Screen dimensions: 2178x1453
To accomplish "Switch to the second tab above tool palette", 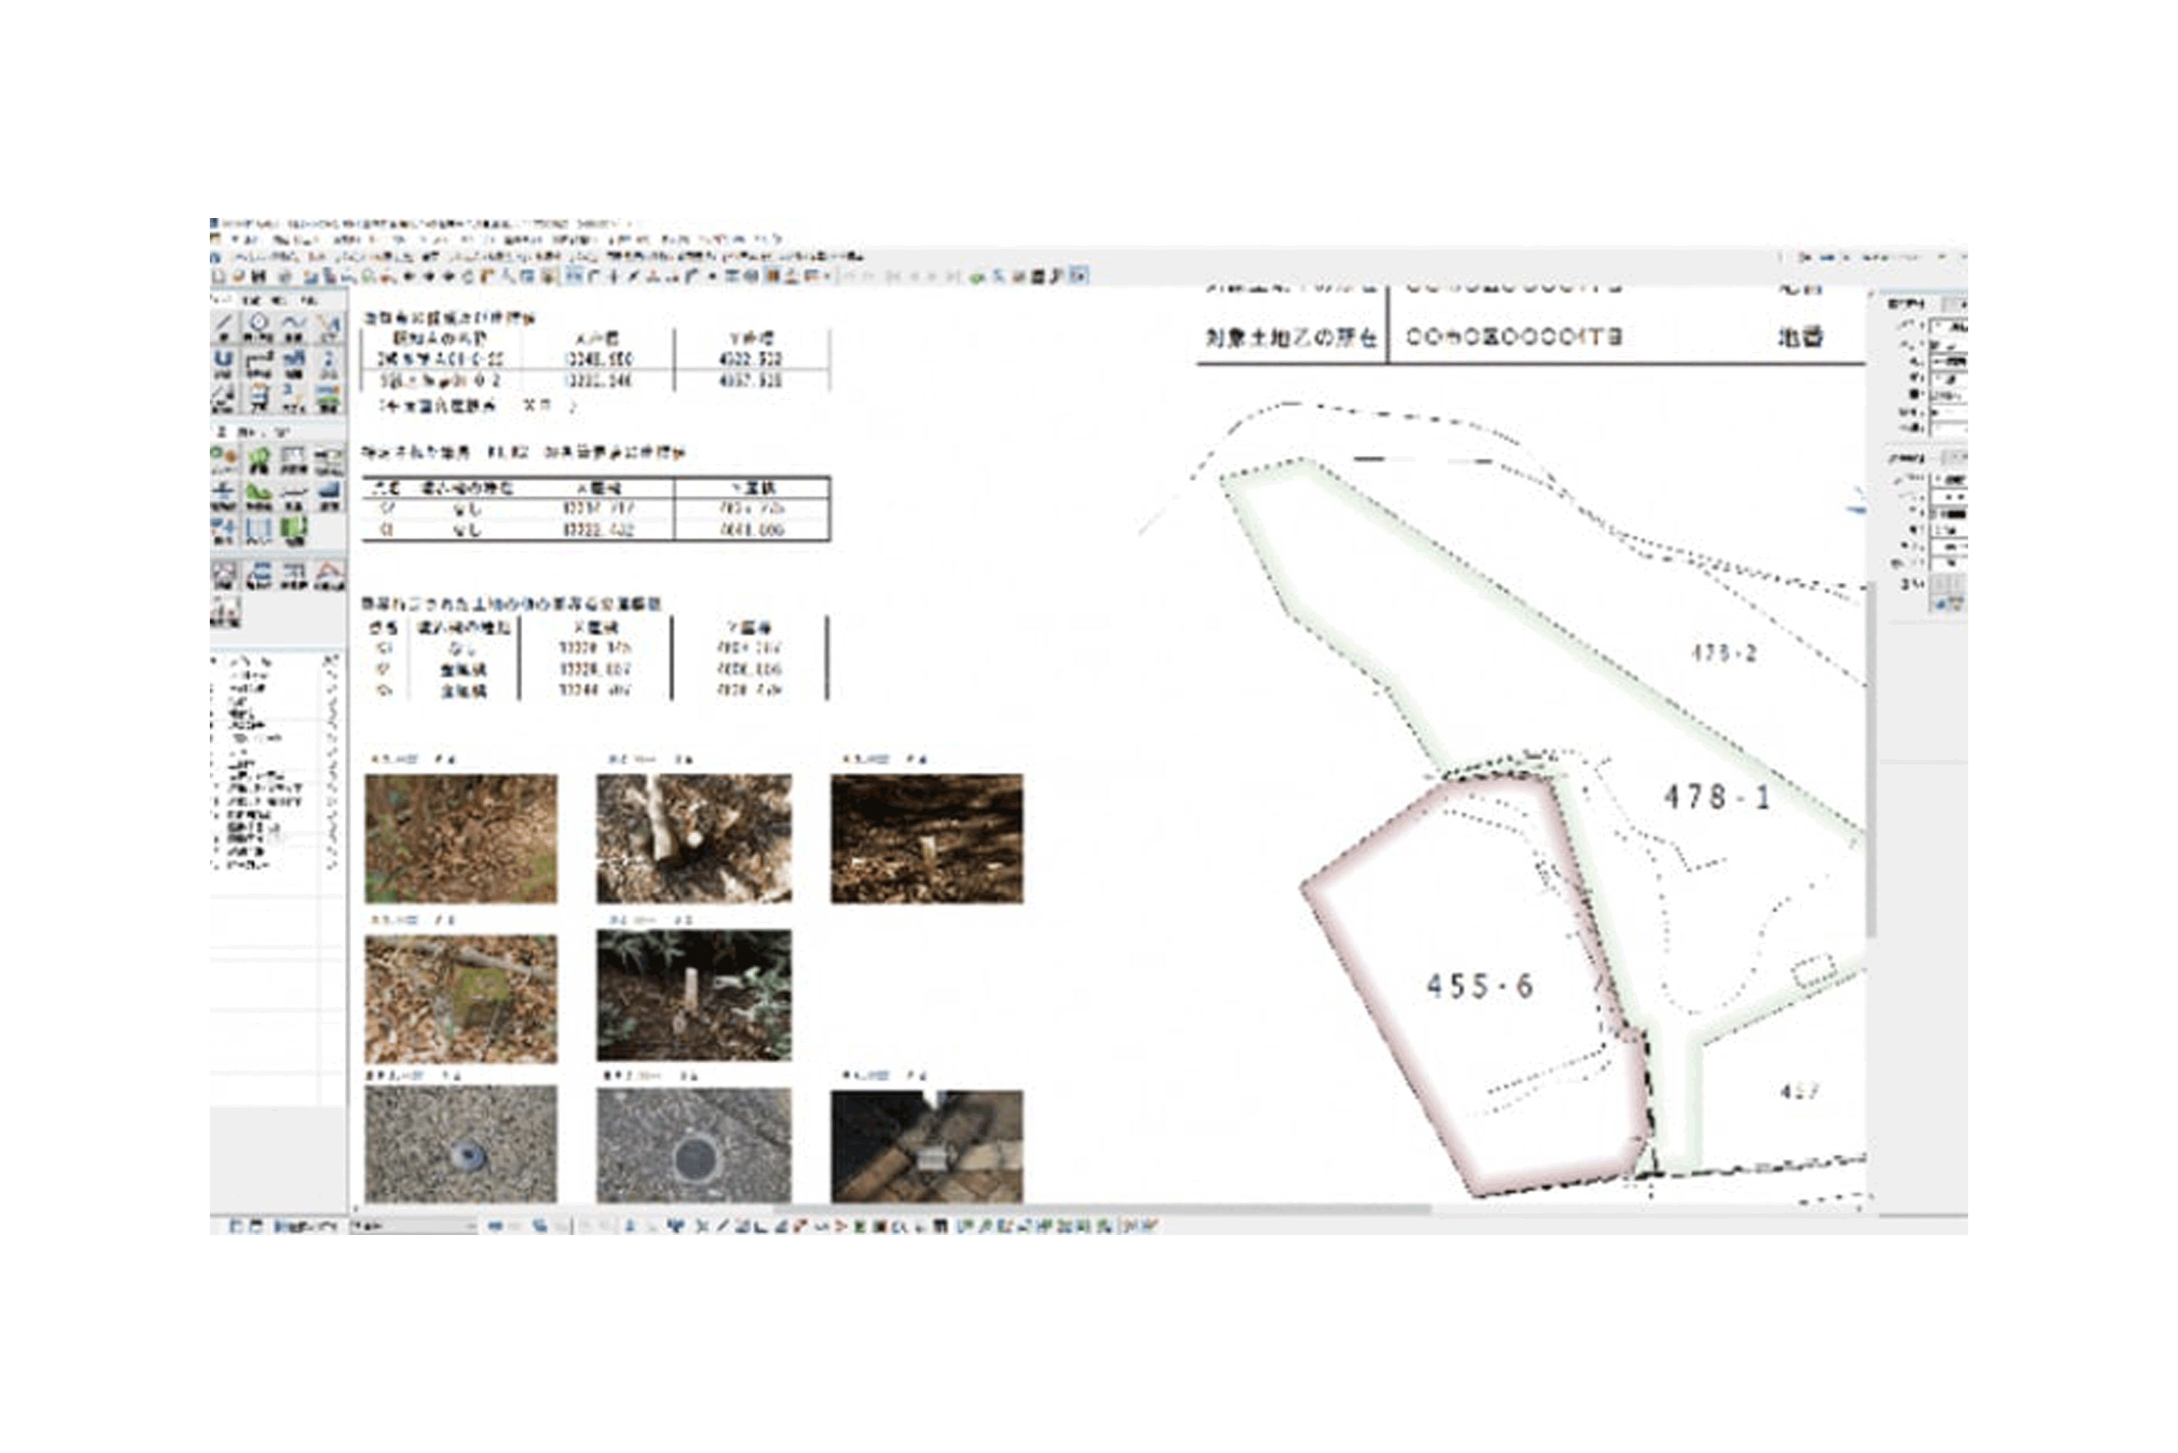I will coord(251,300).
